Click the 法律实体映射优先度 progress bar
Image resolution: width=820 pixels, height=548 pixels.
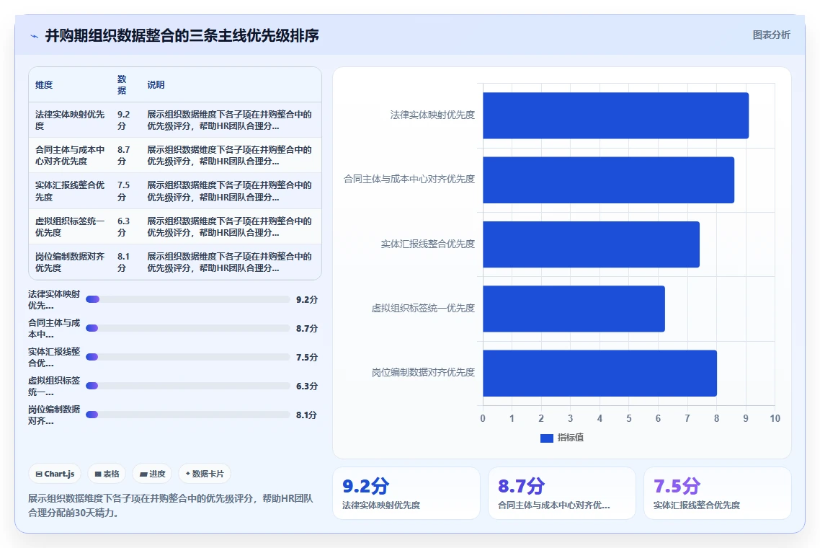pos(188,299)
